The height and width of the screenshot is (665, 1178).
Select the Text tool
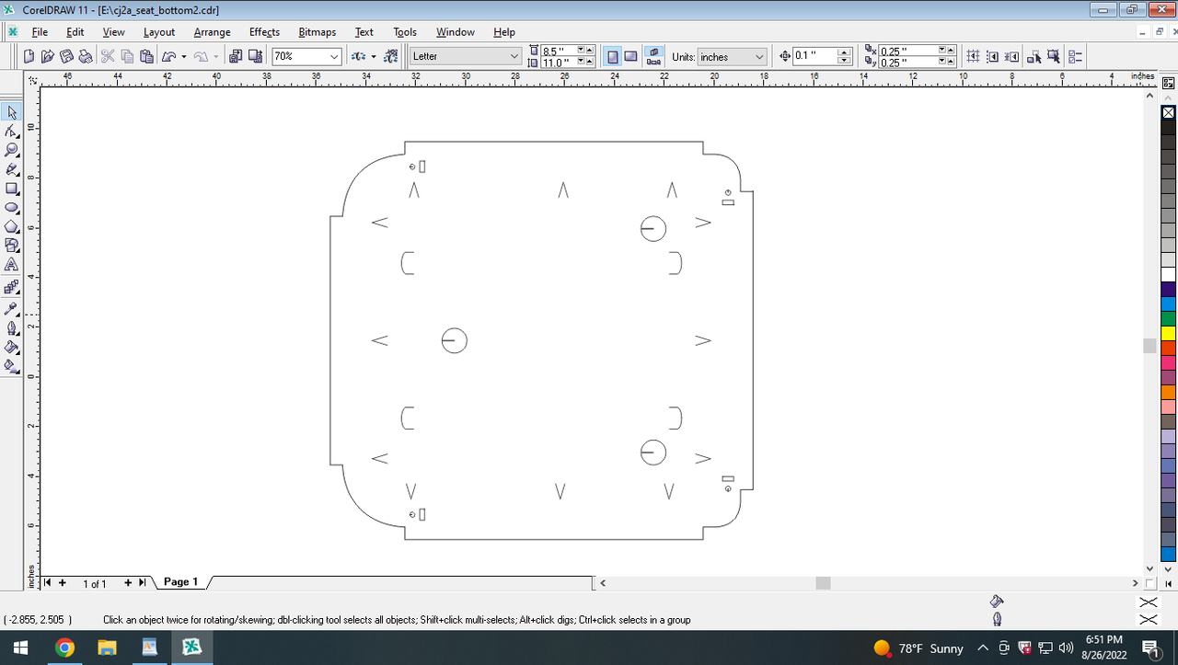coord(12,264)
